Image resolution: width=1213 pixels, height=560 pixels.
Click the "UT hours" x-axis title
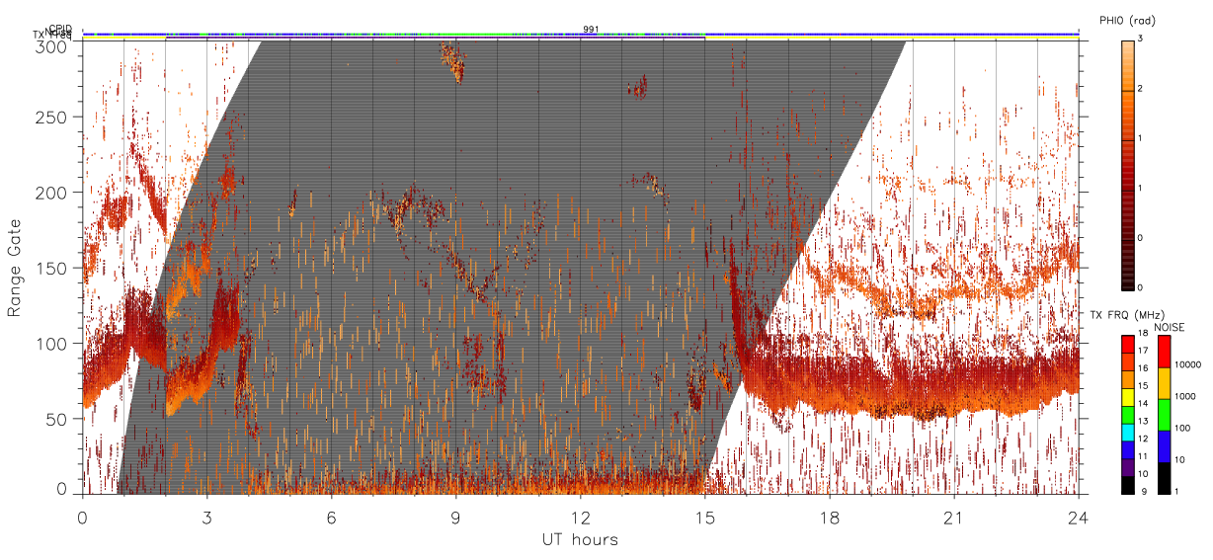[x=580, y=539]
